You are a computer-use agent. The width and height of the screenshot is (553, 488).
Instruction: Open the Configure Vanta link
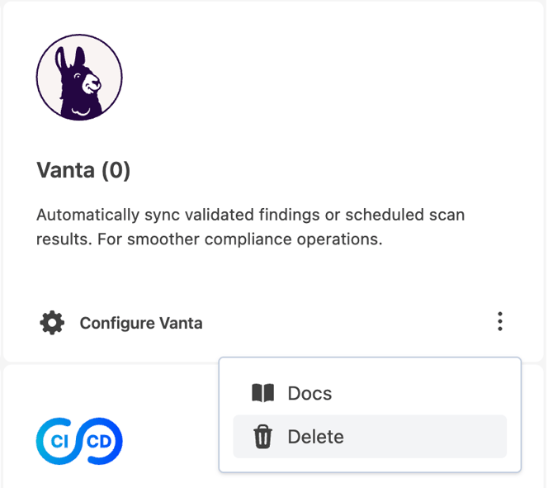[140, 323]
